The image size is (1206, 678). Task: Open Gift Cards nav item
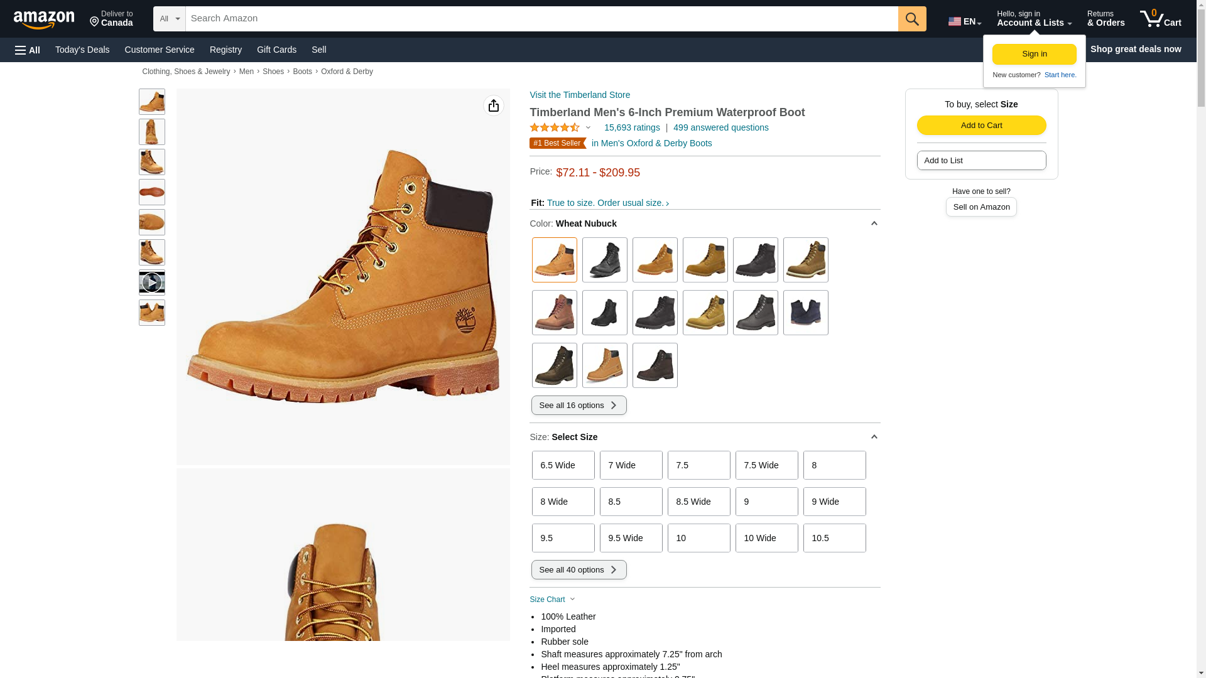pyautogui.click(x=276, y=50)
